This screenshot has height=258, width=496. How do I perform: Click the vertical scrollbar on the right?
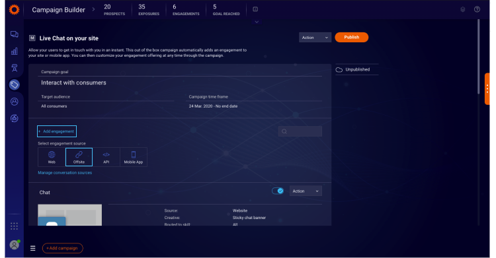point(479,57)
